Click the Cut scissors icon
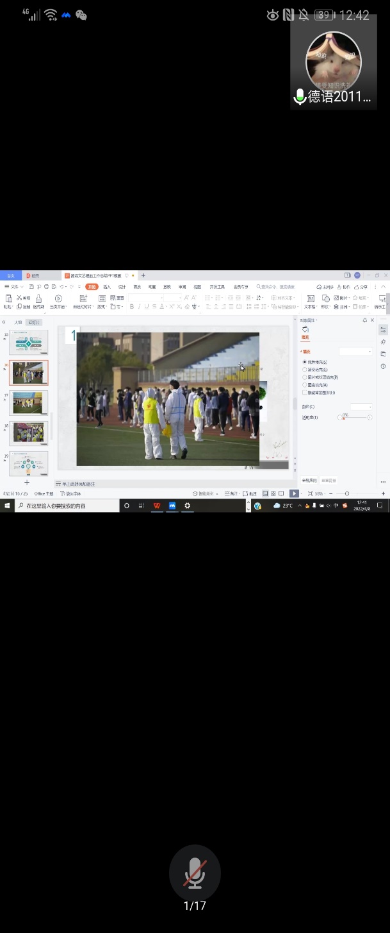The height and width of the screenshot is (933, 390). (x=19, y=298)
